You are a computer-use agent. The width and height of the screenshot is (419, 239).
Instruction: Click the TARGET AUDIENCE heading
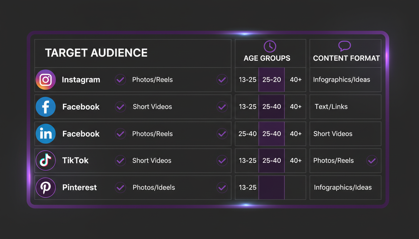tap(96, 53)
